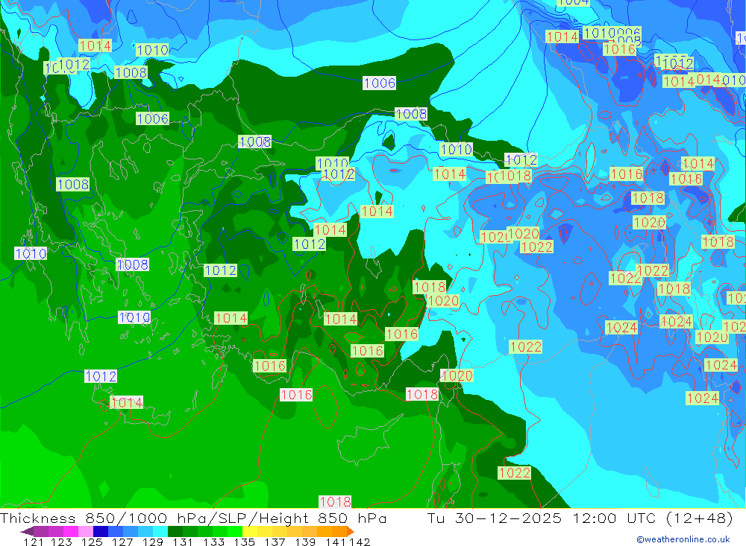Click red '1016' label with white background
The width and height of the screenshot is (746, 546).
296,394
